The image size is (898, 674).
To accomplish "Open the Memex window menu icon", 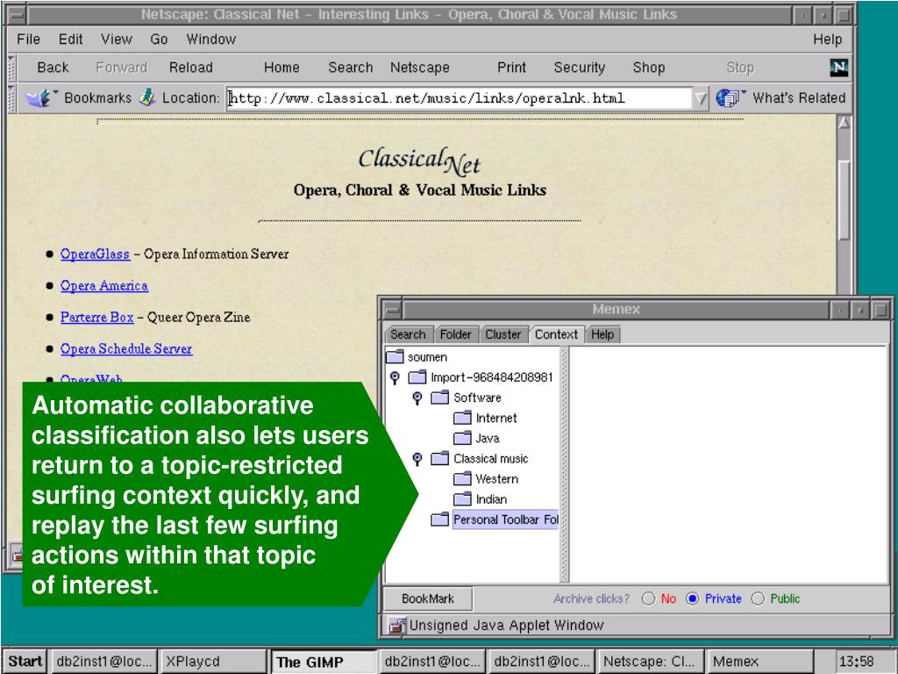I will coord(392,310).
